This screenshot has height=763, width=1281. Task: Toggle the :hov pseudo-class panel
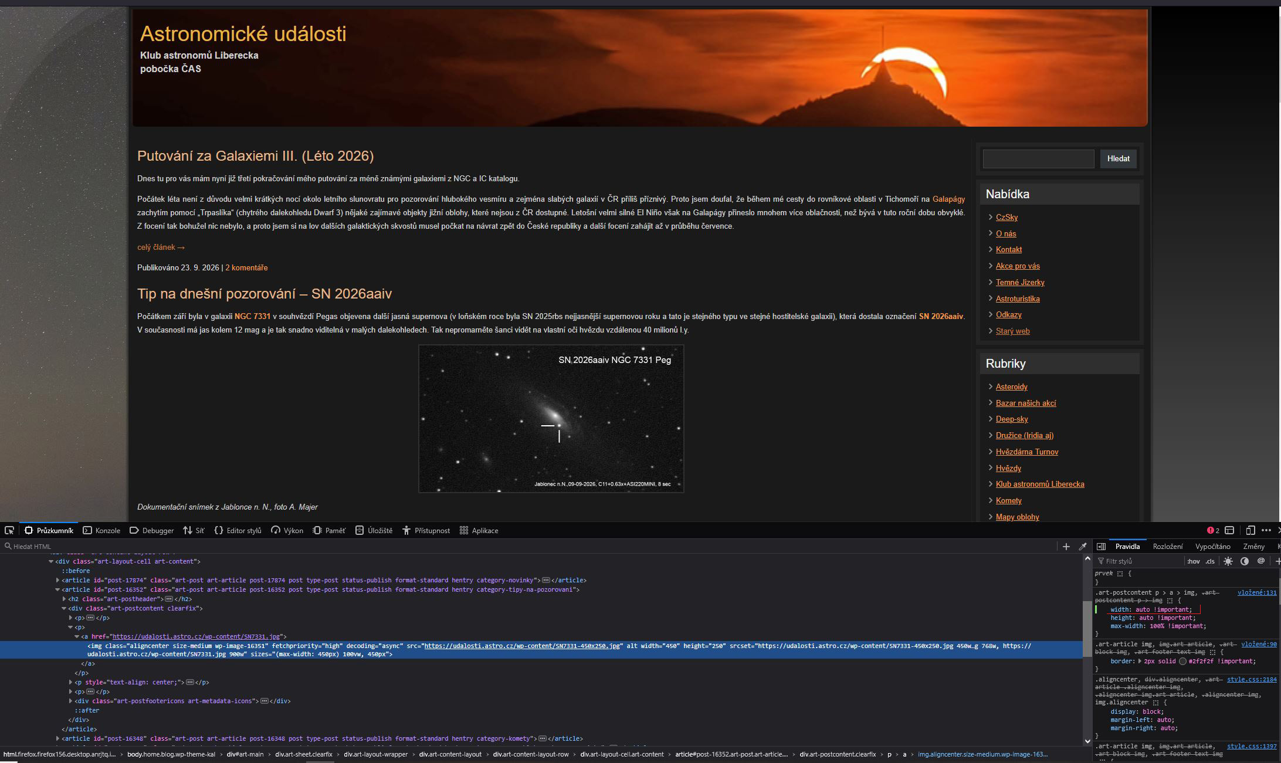1193,561
